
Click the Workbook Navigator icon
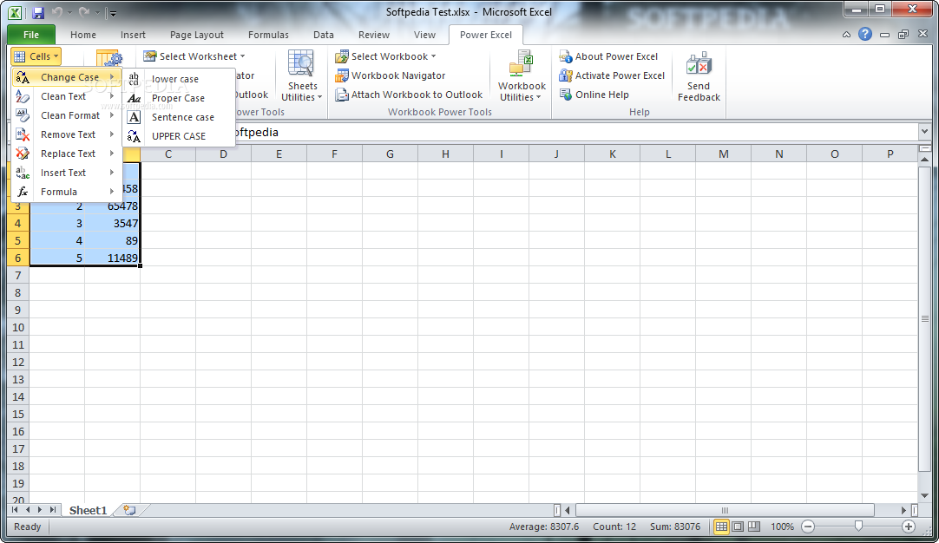click(341, 75)
